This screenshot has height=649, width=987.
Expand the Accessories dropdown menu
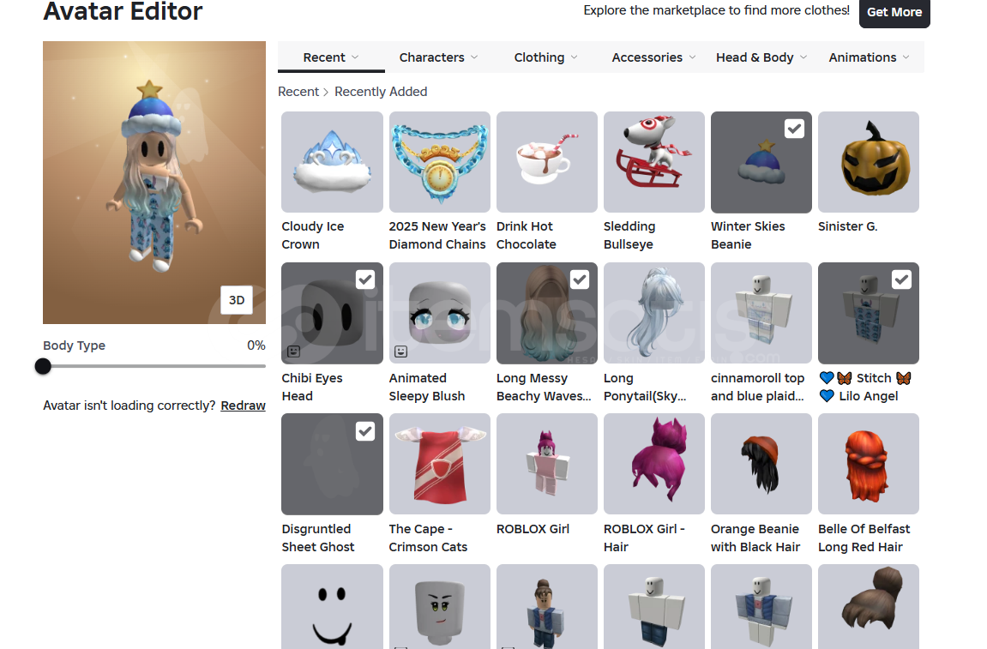coord(653,57)
